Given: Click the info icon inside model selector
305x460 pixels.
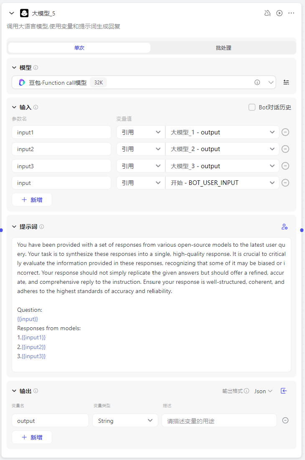Looking at the screenshot, I should 257,82.
